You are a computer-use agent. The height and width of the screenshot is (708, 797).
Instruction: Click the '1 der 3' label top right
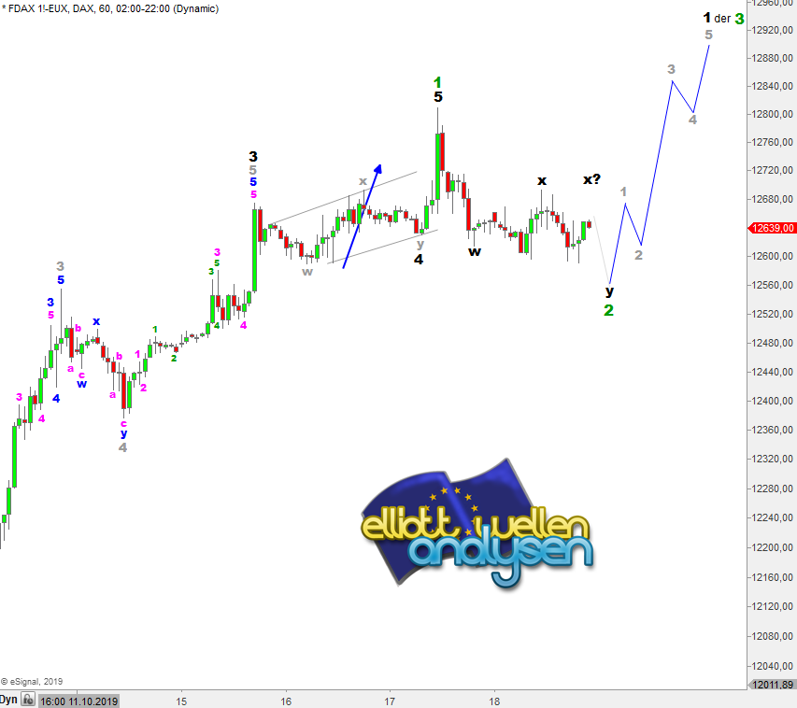click(x=724, y=18)
